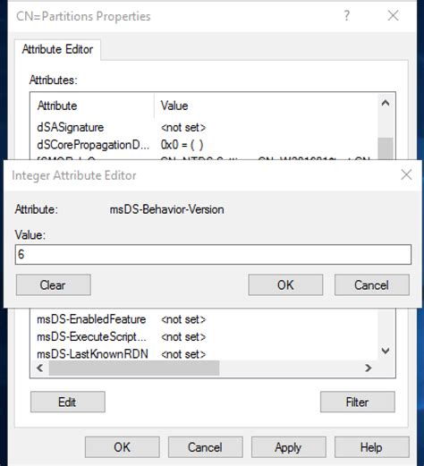Click the Value input field containing 6

[x=213, y=255]
